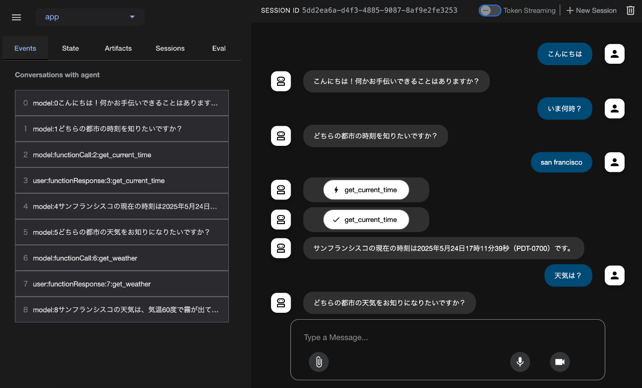Click bot avatar beside サンフランシスコの現在の時刻 message
The width and height of the screenshot is (642, 388).
click(x=281, y=248)
